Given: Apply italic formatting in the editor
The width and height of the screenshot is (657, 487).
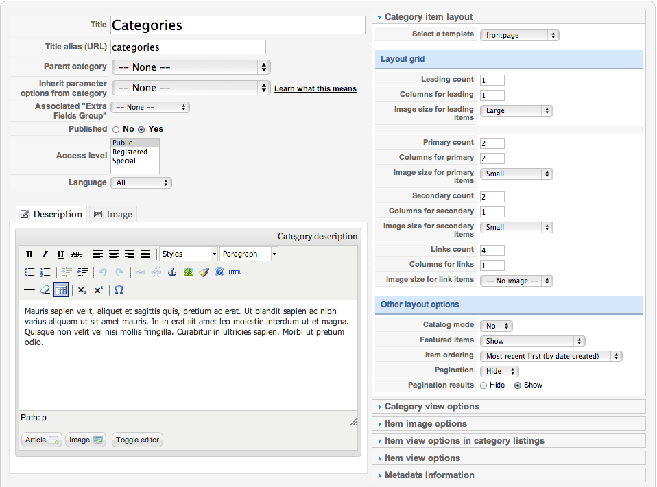Looking at the screenshot, I should (x=45, y=254).
